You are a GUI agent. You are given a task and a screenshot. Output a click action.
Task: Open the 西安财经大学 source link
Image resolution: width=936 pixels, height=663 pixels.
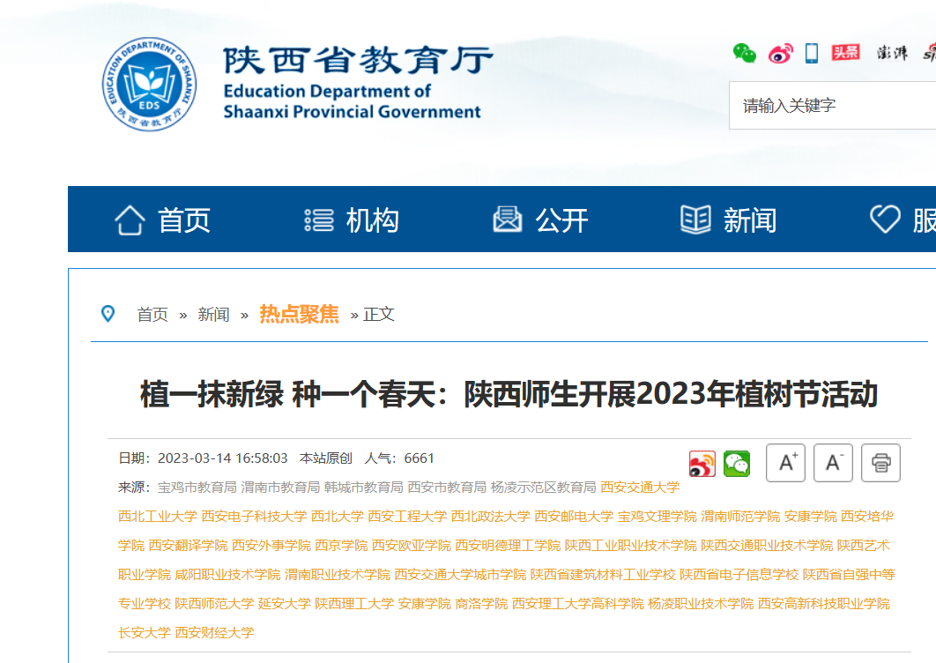(x=214, y=632)
